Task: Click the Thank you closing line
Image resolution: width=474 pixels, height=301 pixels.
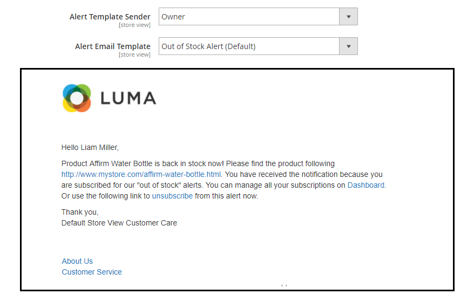Action: (x=80, y=212)
